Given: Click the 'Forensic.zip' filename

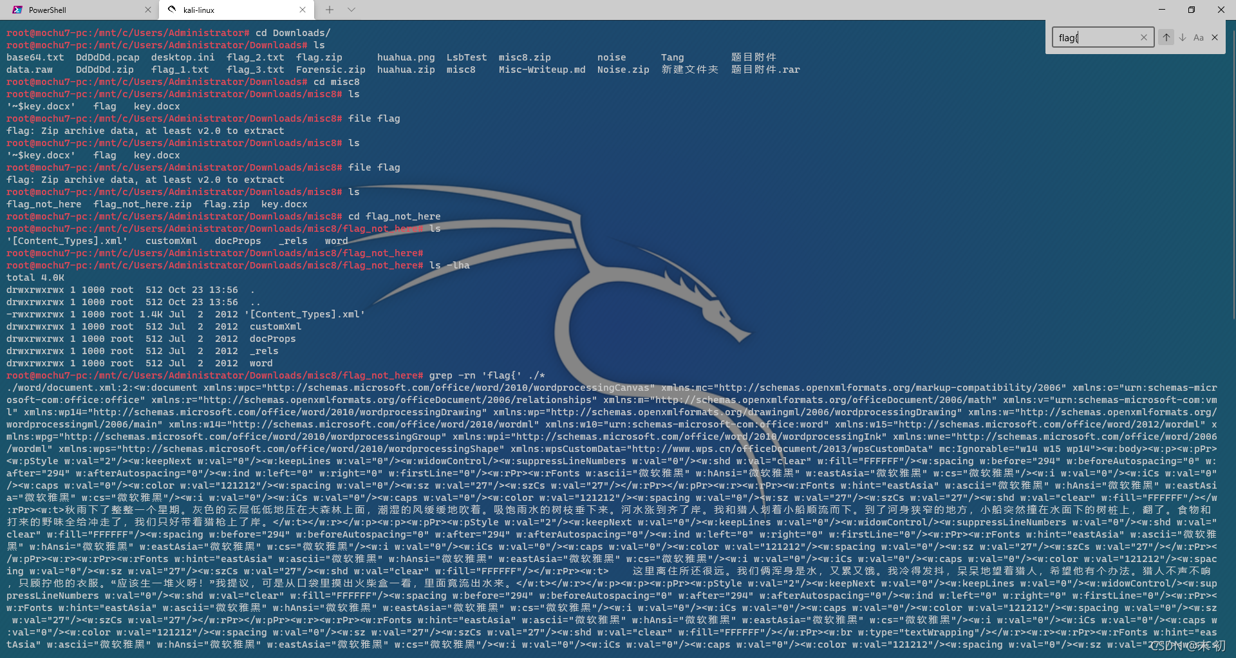Looking at the screenshot, I should pyautogui.click(x=330, y=70).
